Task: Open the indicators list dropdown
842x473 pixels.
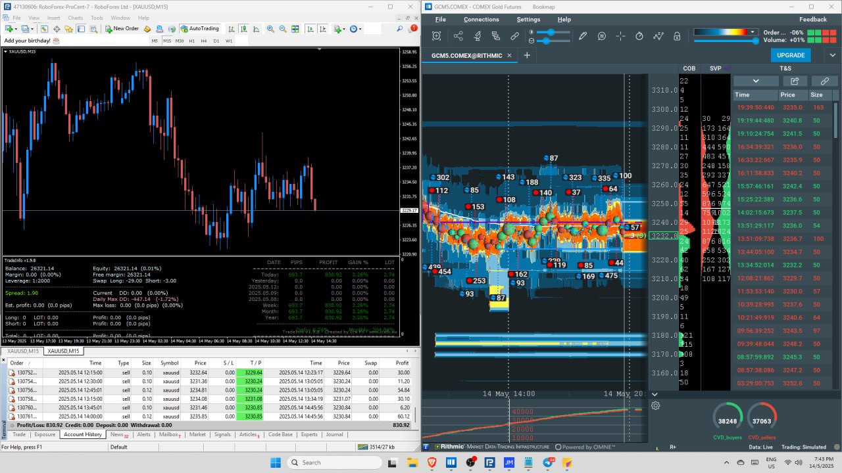Action: [339, 29]
